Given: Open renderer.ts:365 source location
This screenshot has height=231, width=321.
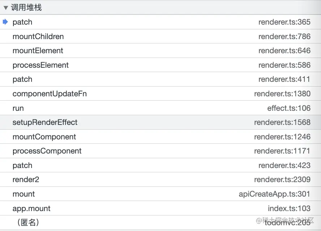Looking at the screenshot, I should 284,22.
